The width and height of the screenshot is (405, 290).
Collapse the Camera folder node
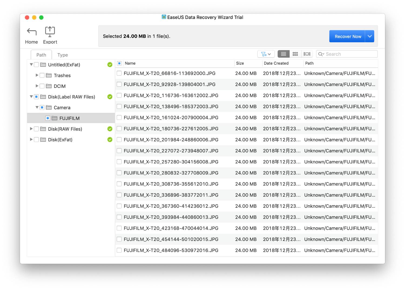tap(37, 107)
